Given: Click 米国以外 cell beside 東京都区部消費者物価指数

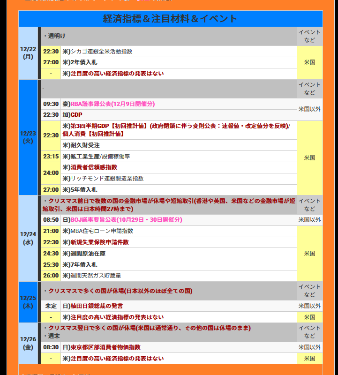Looking at the screenshot, I should pyautogui.click(x=310, y=347).
